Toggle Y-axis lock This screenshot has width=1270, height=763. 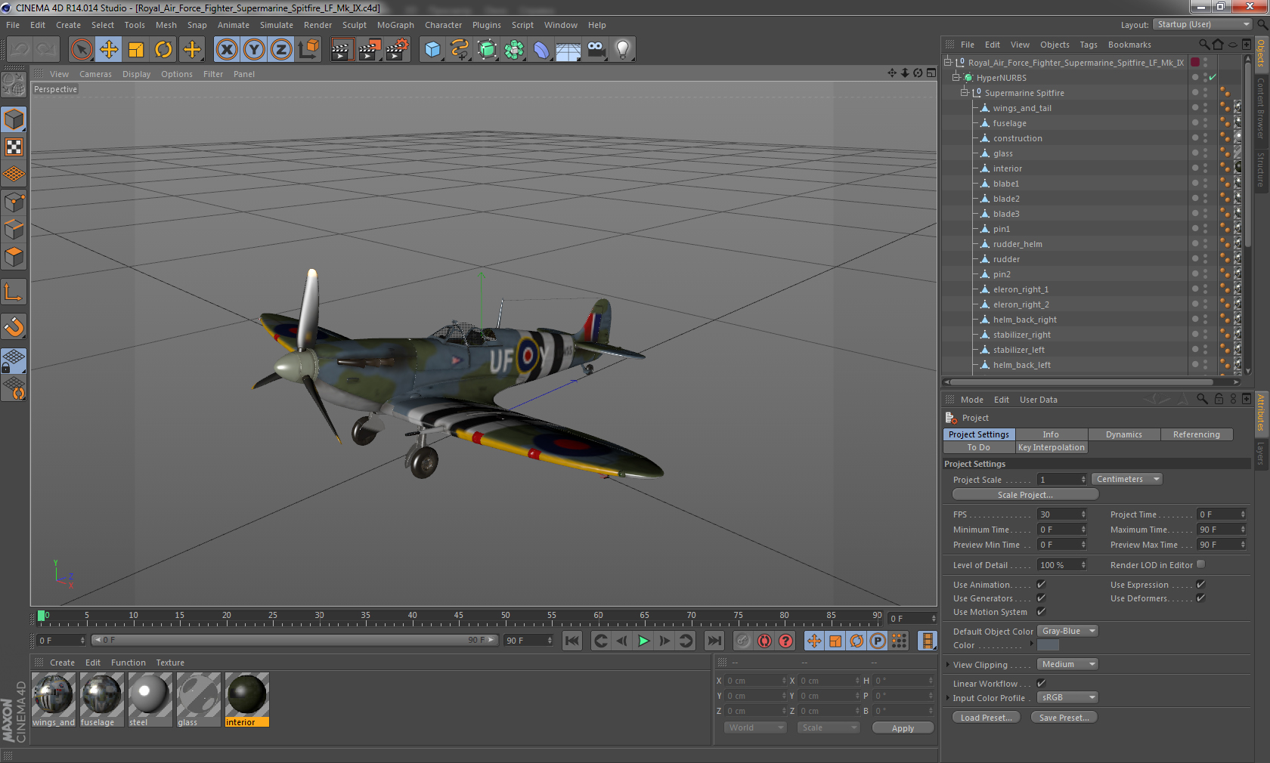(254, 50)
